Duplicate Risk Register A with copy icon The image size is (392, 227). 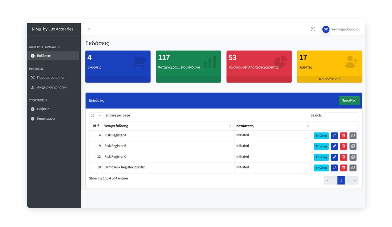(353, 136)
